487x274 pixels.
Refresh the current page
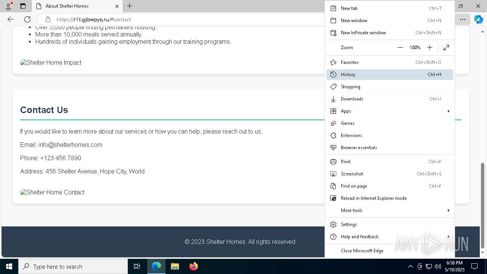[27, 19]
